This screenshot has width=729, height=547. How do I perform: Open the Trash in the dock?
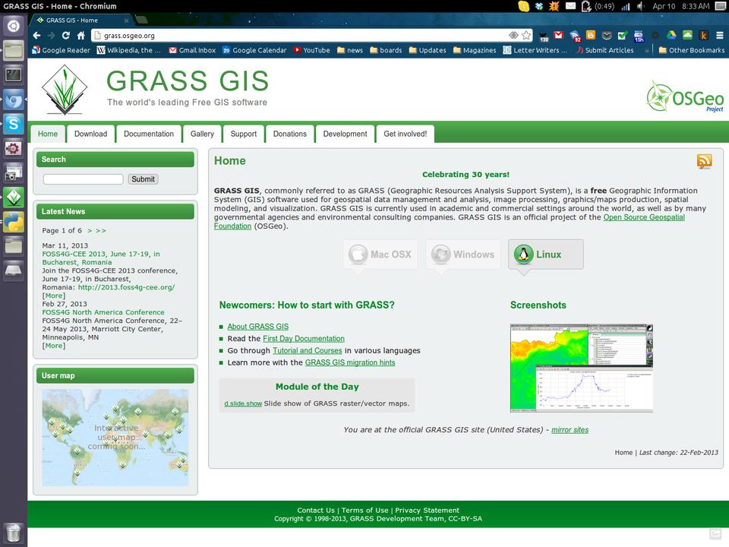click(14, 532)
